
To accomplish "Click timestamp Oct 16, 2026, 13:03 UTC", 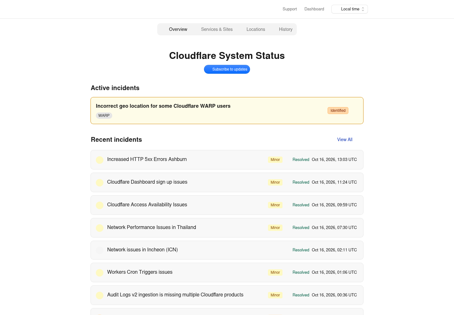I will pos(334,160).
